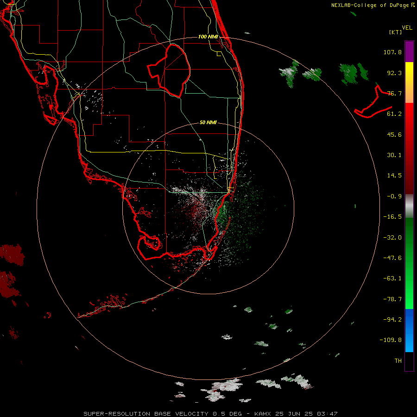Click the 45.6 scale value
Viewport: 417px width, 417px height.
pyautogui.click(x=394, y=134)
